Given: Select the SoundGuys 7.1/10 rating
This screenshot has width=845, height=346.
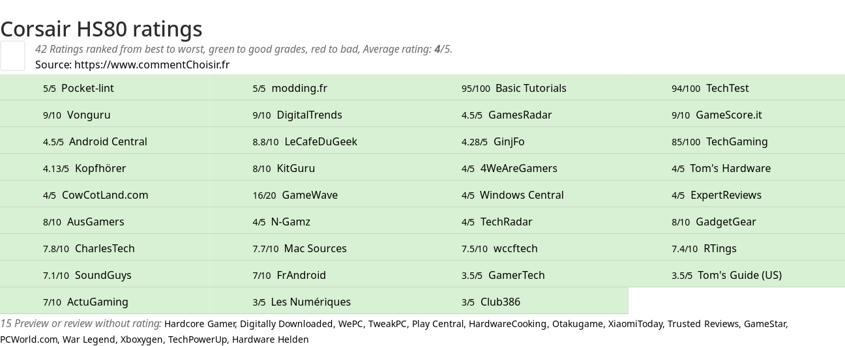Looking at the screenshot, I should coord(105,275).
